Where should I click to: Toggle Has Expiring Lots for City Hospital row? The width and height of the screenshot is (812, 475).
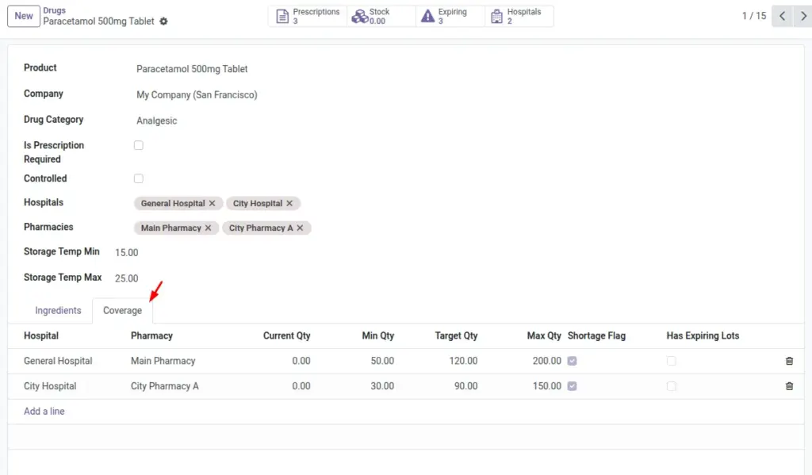click(x=672, y=386)
